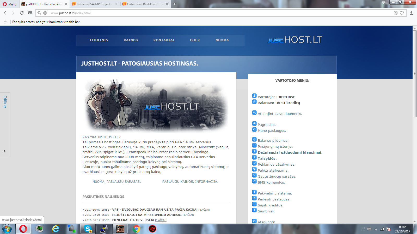The width and height of the screenshot is (417, 234).
Task: Open PLAČIAU link for VPS news
Action: [x=204, y=210]
